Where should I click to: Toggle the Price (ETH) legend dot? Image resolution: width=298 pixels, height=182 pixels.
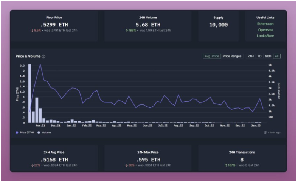click(x=17, y=133)
